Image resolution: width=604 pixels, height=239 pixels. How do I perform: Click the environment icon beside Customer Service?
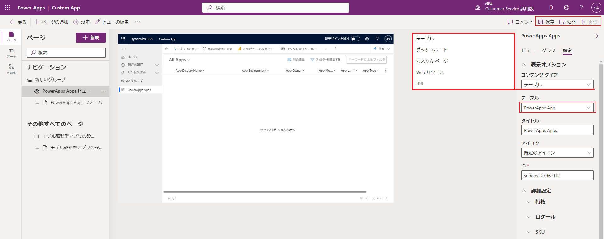coord(478,8)
